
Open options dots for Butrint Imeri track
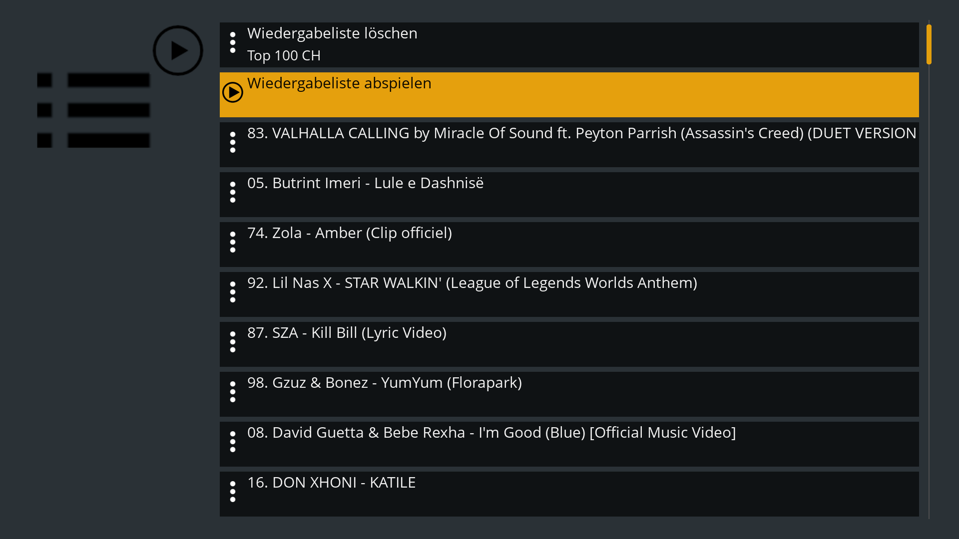click(233, 192)
